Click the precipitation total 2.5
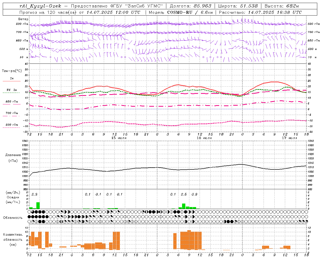 coord(184,194)
